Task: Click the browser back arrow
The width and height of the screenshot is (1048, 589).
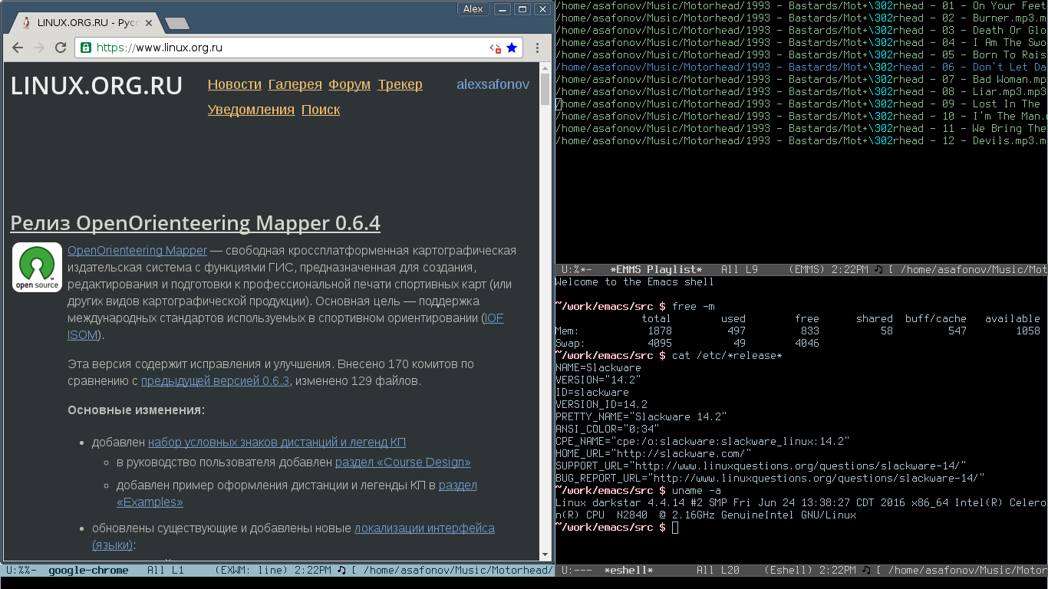Action: (x=18, y=48)
